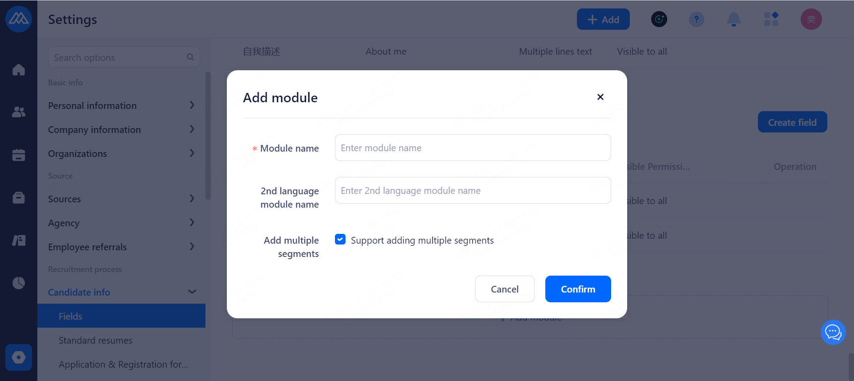This screenshot has width=854, height=381.
Task: Click the Module name input field
Action: 472,148
